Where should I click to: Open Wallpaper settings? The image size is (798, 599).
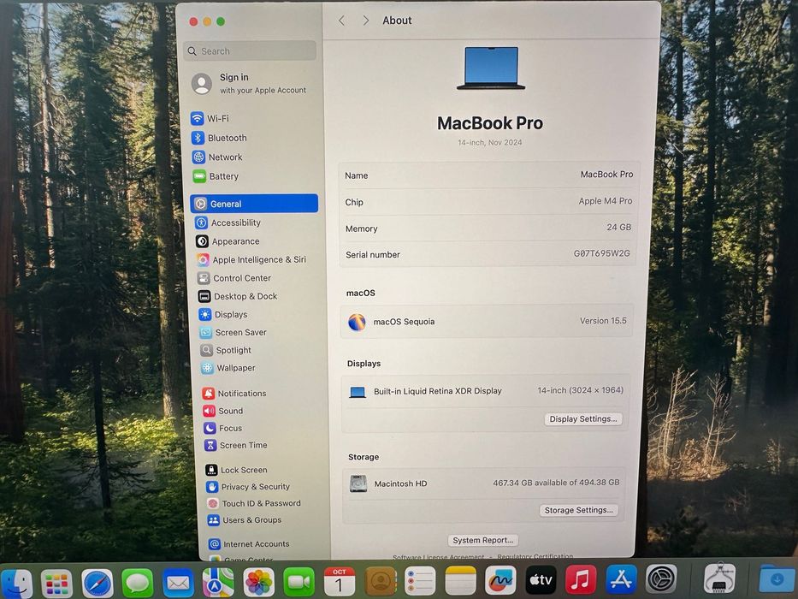(228, 368)
